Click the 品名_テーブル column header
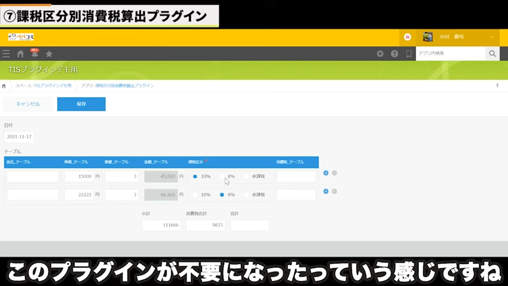Image resolution: width=508 pixels, height=286 pixels. coord(18,162)
